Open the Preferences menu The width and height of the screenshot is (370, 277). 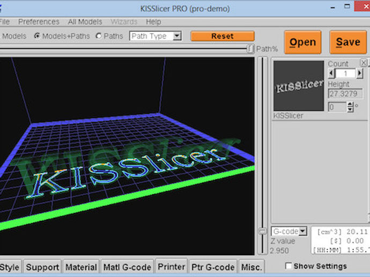39,22
